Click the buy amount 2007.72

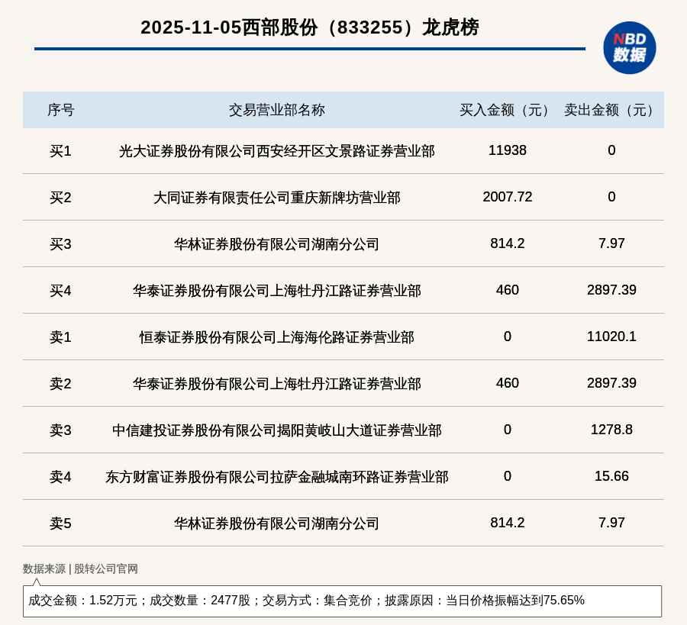tap(507, 197)
